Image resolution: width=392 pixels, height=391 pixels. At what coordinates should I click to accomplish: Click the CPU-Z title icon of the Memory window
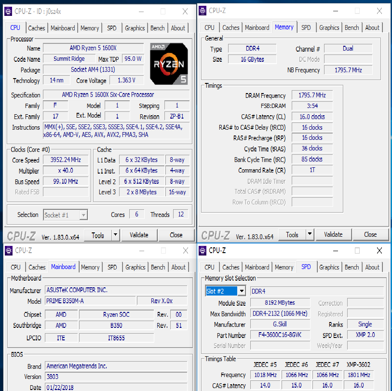202,11
